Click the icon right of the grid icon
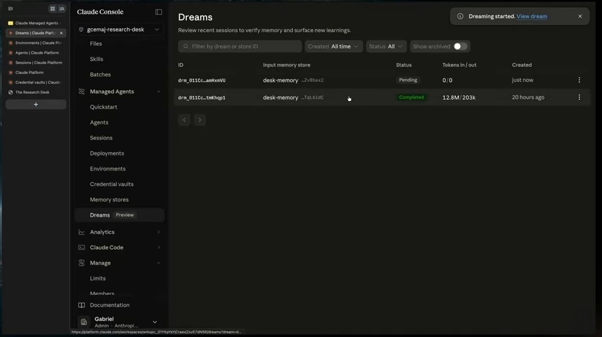The width and height of the screenshot is (602, 337). click(62, 8)
